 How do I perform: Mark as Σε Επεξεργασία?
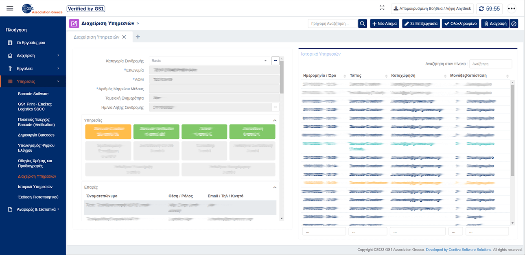tap(421, 24)
